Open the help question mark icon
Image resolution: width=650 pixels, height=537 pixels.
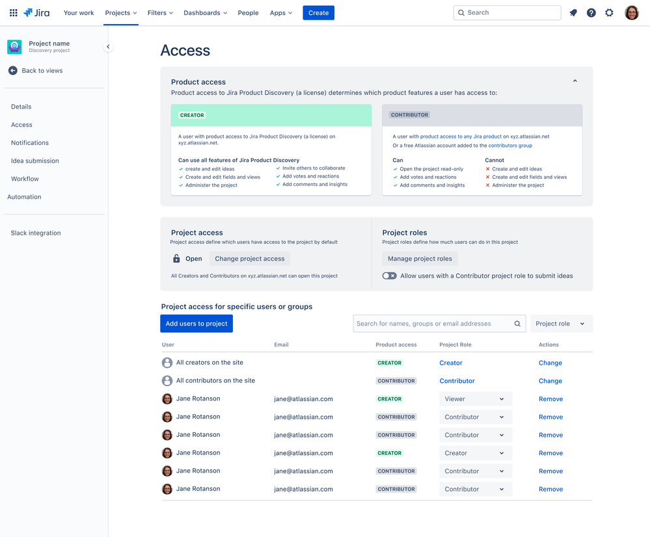pos(591,13)
